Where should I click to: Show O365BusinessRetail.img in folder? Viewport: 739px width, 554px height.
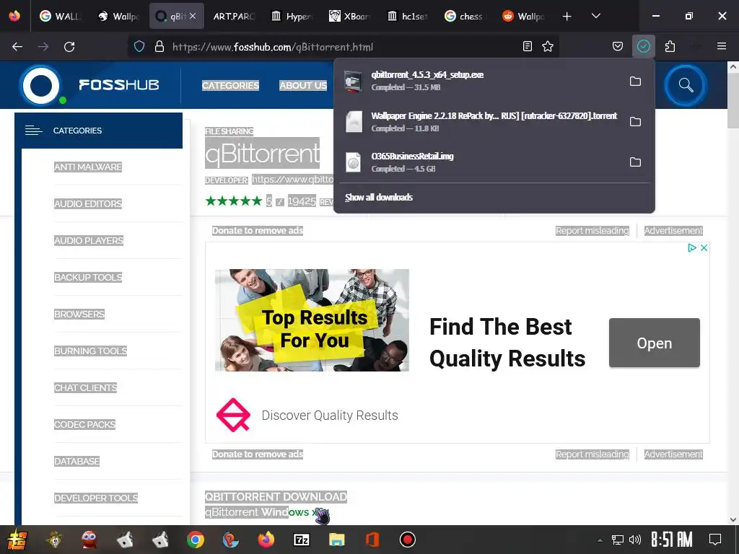[635, 162]
